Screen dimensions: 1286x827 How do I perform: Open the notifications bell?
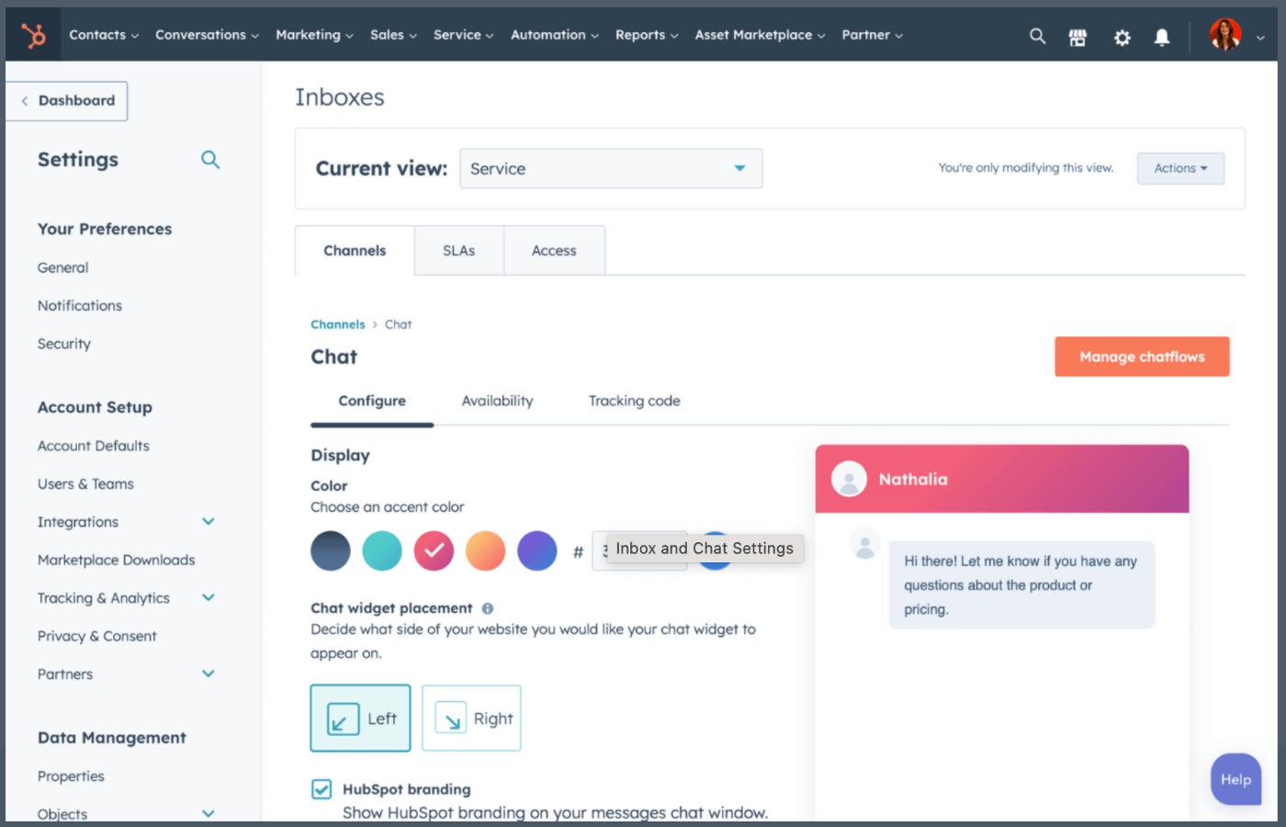1162,37
